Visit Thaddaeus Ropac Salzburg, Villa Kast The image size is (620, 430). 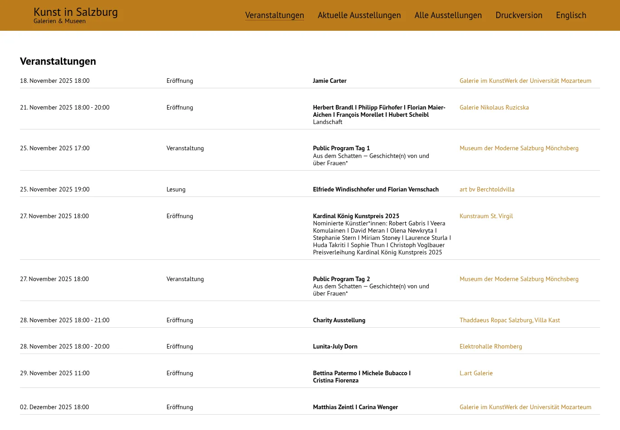click(509, 320)
